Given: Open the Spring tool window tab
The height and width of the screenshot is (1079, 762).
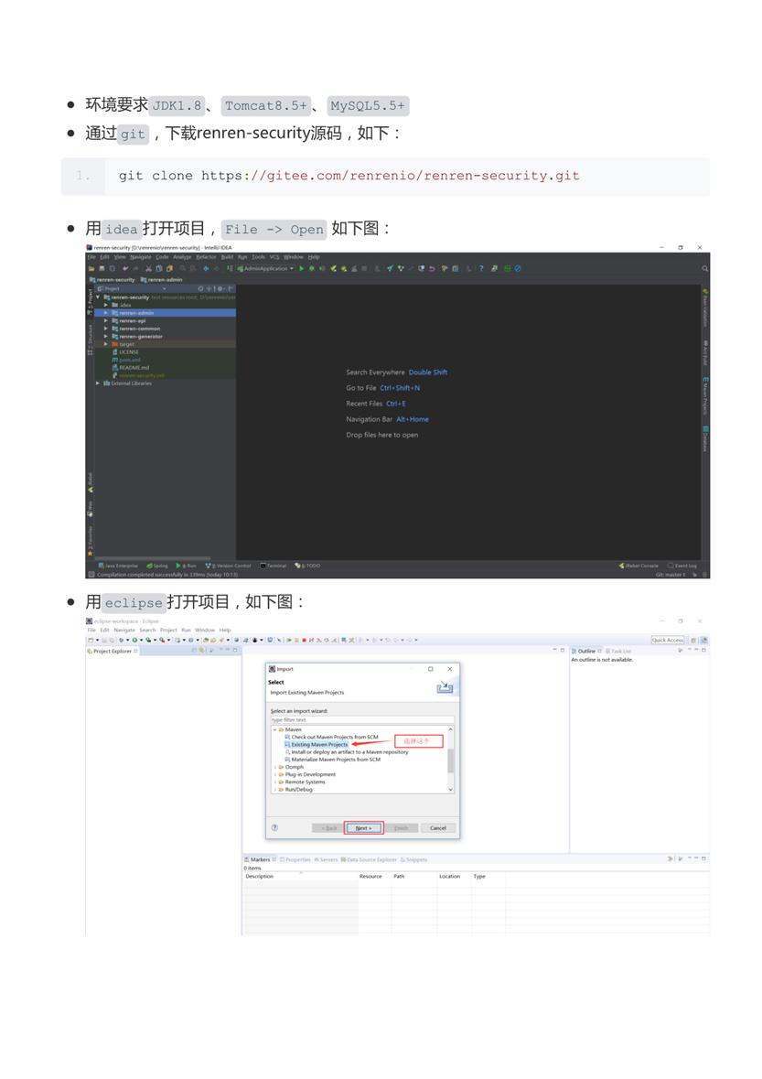Looking at the screenshot, I should (x=157, y=566).
